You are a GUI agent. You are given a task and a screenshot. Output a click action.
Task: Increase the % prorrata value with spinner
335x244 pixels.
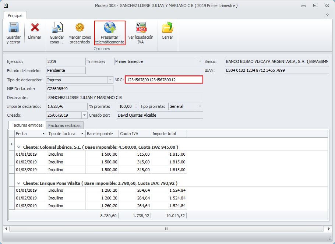click(136, 105)
